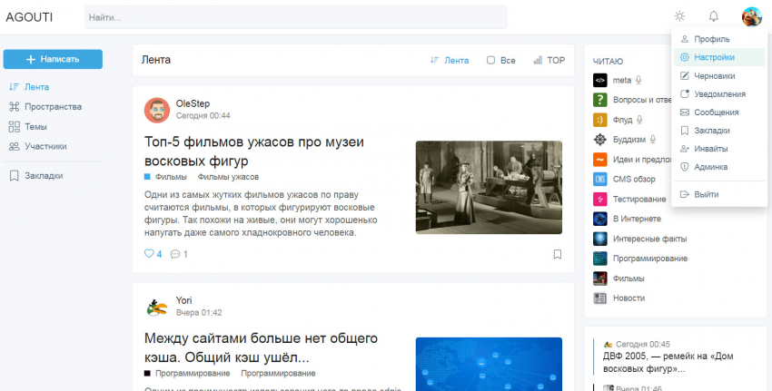Choose Профиль from the user menu
This screenshot has height=391, width=772.
click(719, 39)
